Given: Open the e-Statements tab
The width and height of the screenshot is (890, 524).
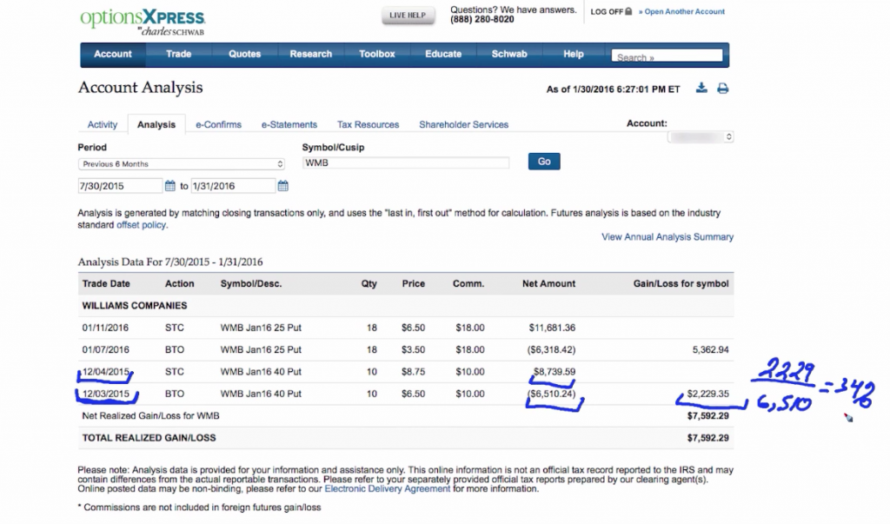Looking at the screenshot, I should [289, 124].
